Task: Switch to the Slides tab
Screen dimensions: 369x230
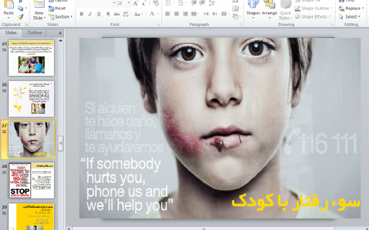Action: tap(11, 33)
